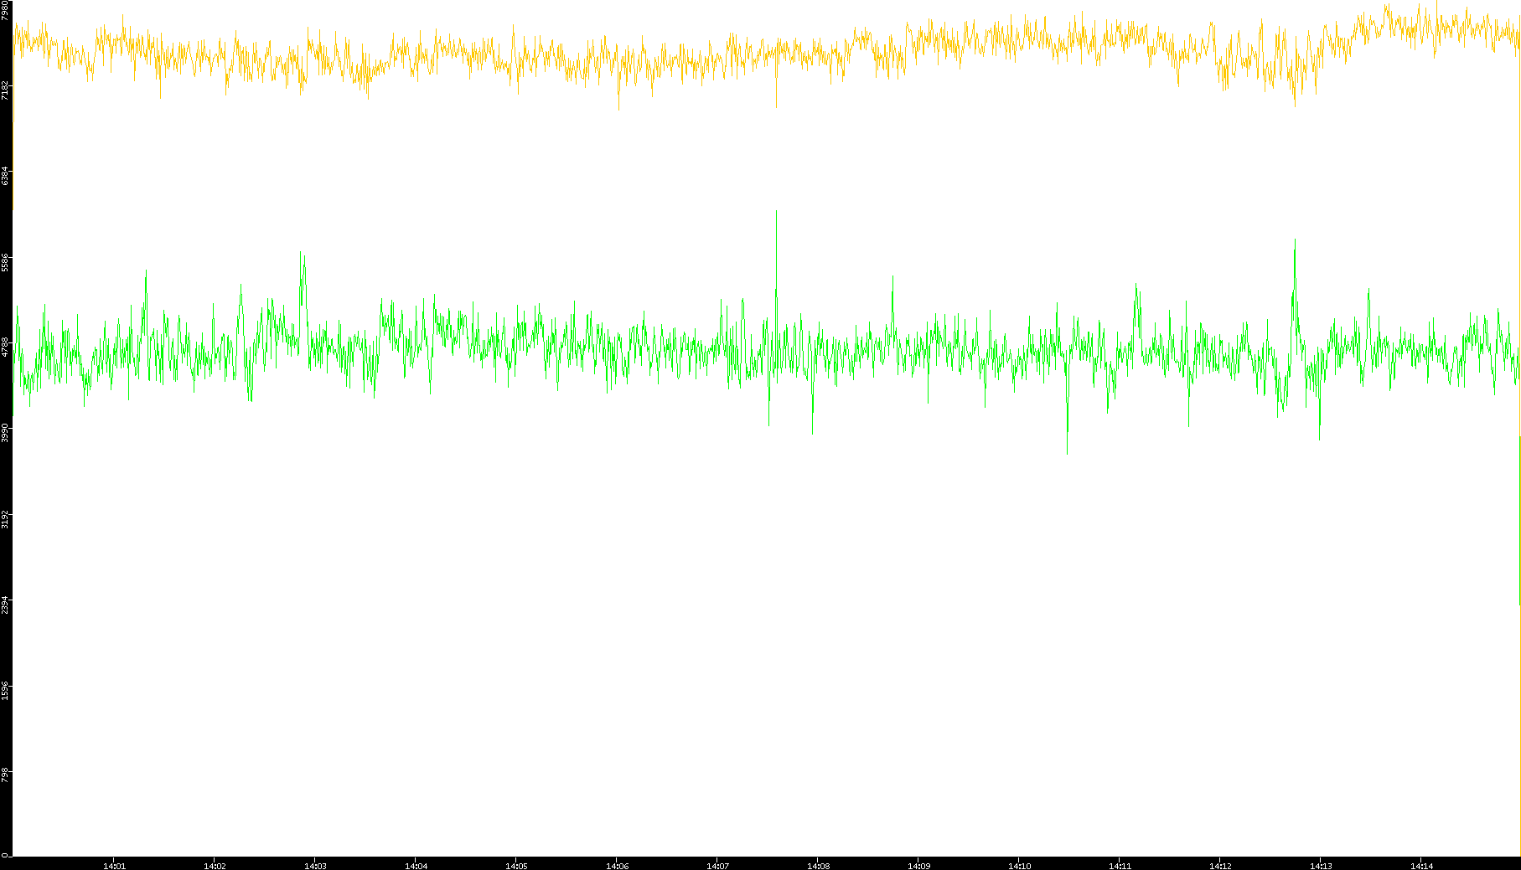Select the 14:05 time label
The width and height of the screenshot is (1521, 870).
pyautogui.click(x=516, y=866)
